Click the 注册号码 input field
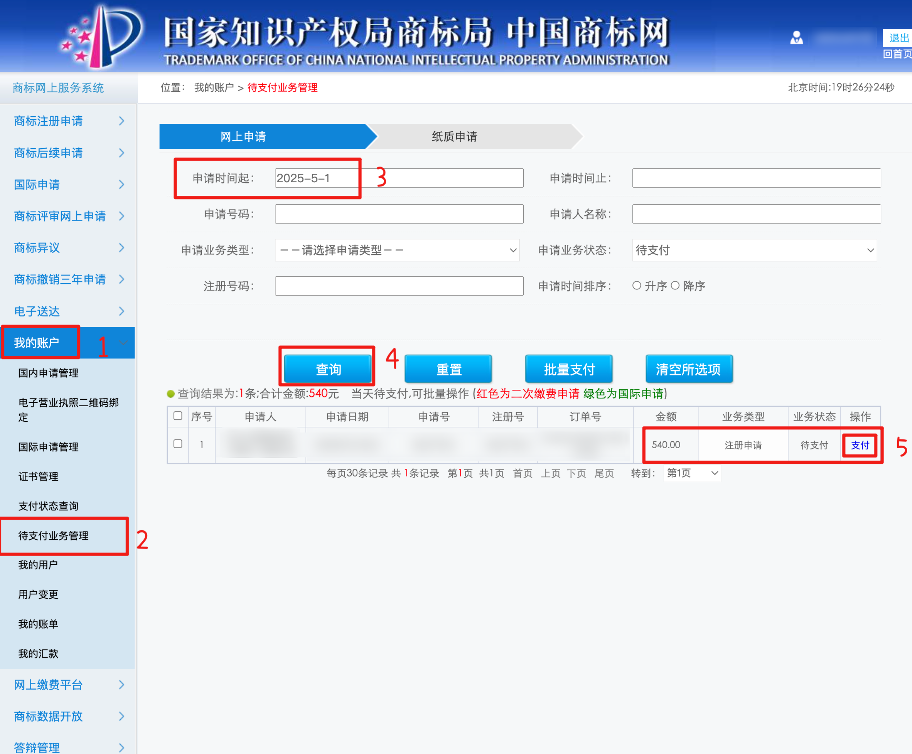Viewport: 912px width, 754px height. pyautogui.click(x=399, y=286)
